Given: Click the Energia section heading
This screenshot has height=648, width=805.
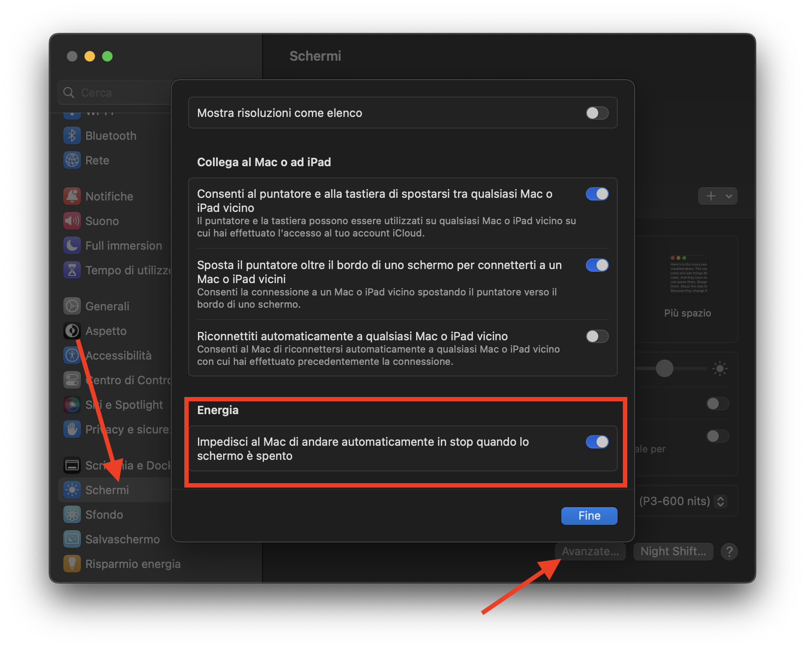Looking at the screenshot, I should click(x=218, y=410).
